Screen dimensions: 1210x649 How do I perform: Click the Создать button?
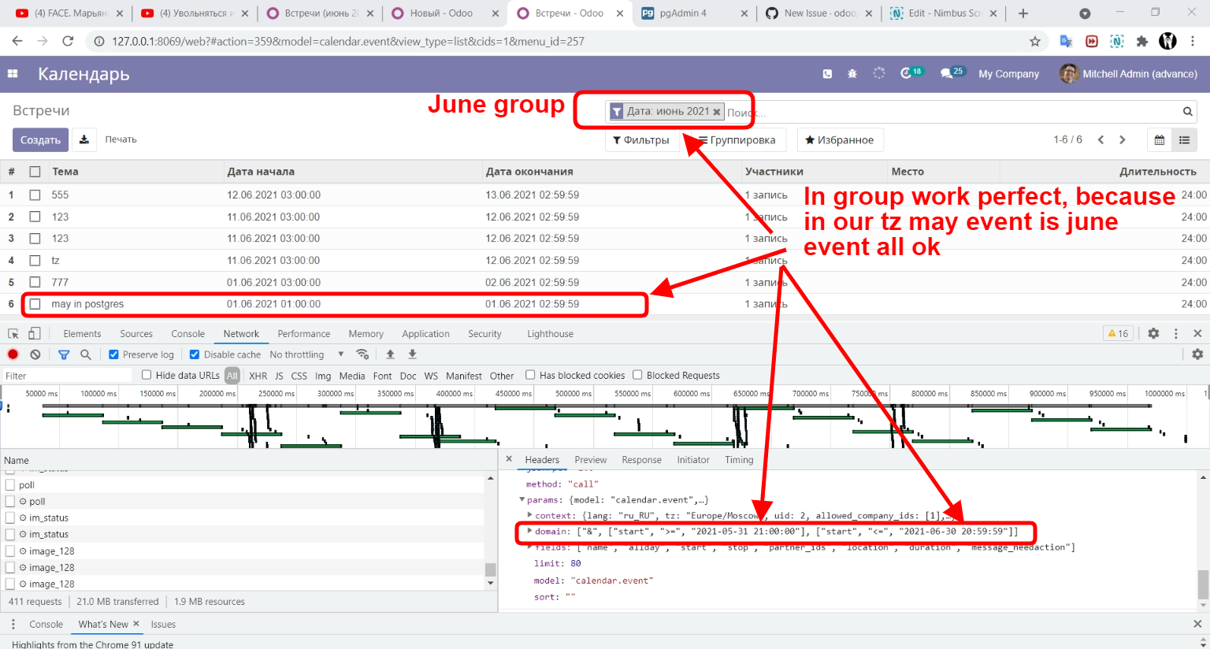click(40, 139)
